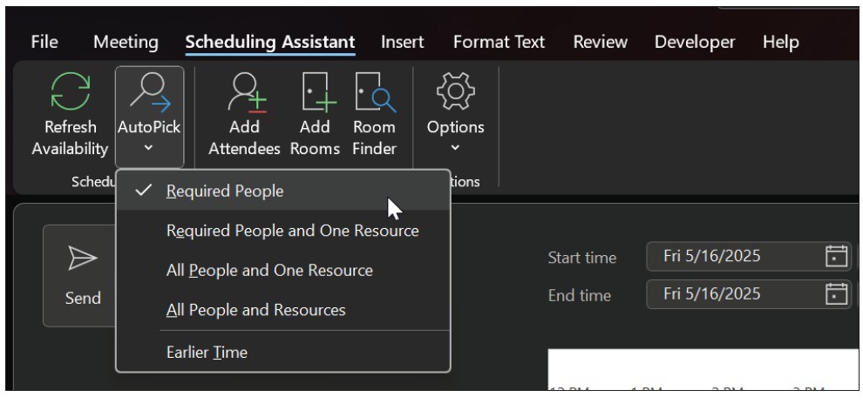
Task: Switch to the Meeting tab
Action: pyautogui.click(x=126, y=42)
